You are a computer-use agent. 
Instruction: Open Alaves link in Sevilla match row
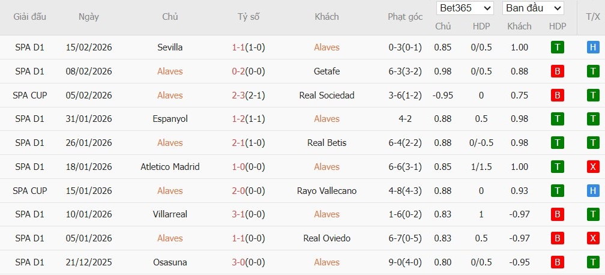click(x=327, y=47)
